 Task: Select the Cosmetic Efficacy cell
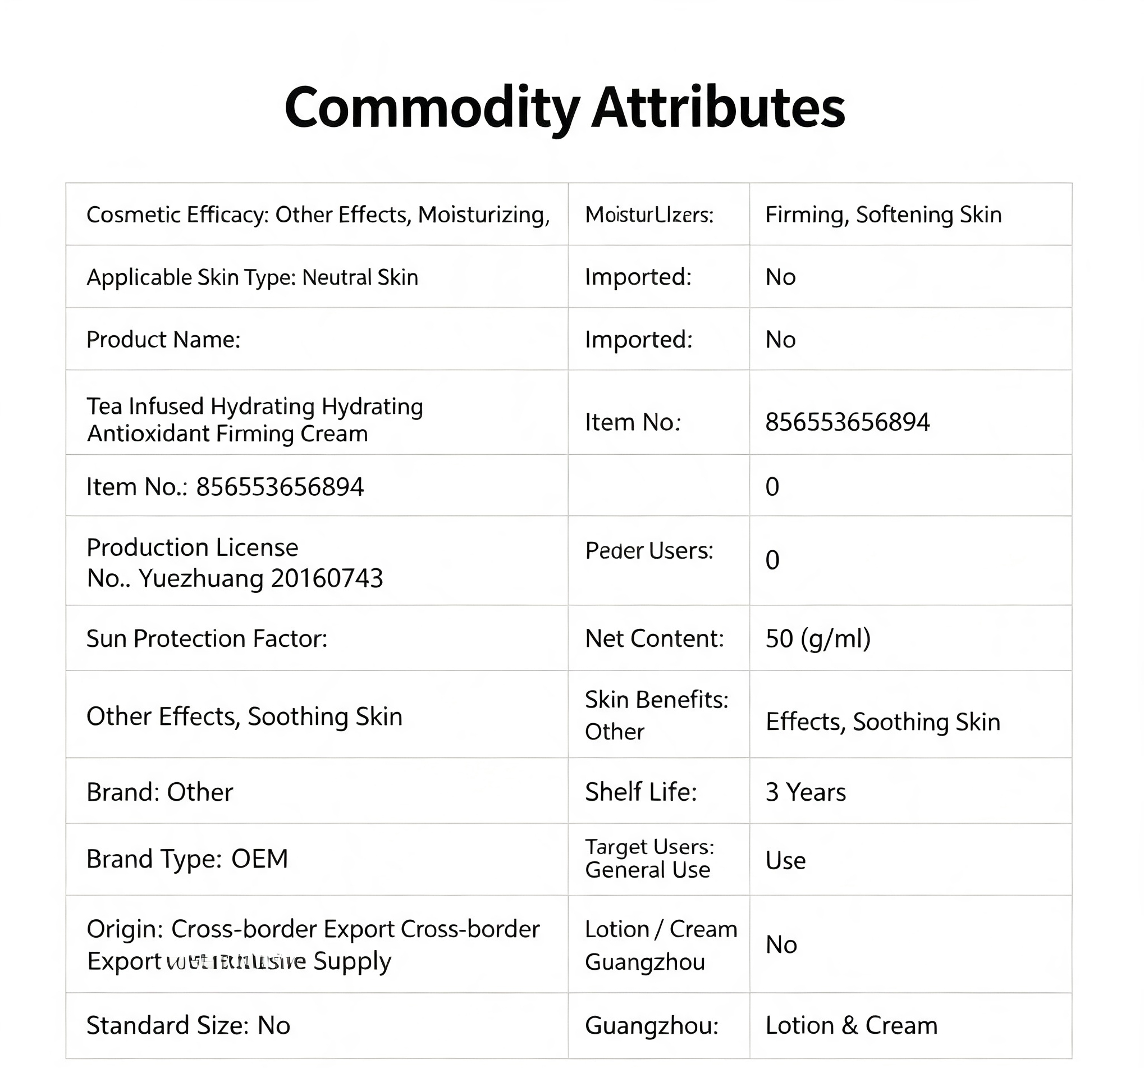point(317,214)
